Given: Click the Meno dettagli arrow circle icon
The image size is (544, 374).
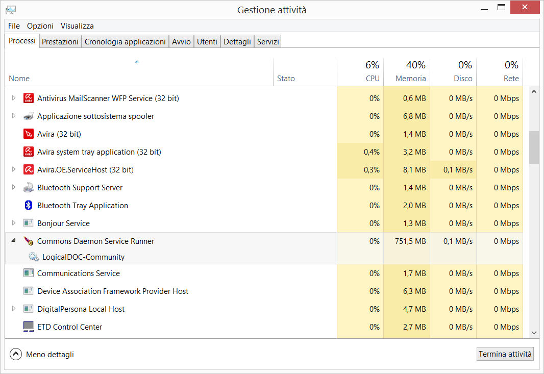Looking at the screenshot, I should point(16,354).
